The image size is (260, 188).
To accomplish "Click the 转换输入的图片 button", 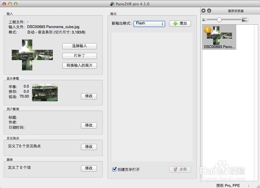I will (79, 66).
